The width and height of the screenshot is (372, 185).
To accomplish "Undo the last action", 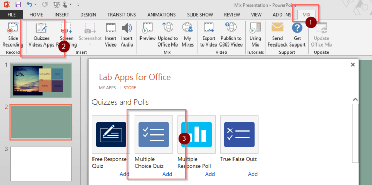I will coord(29,4).
